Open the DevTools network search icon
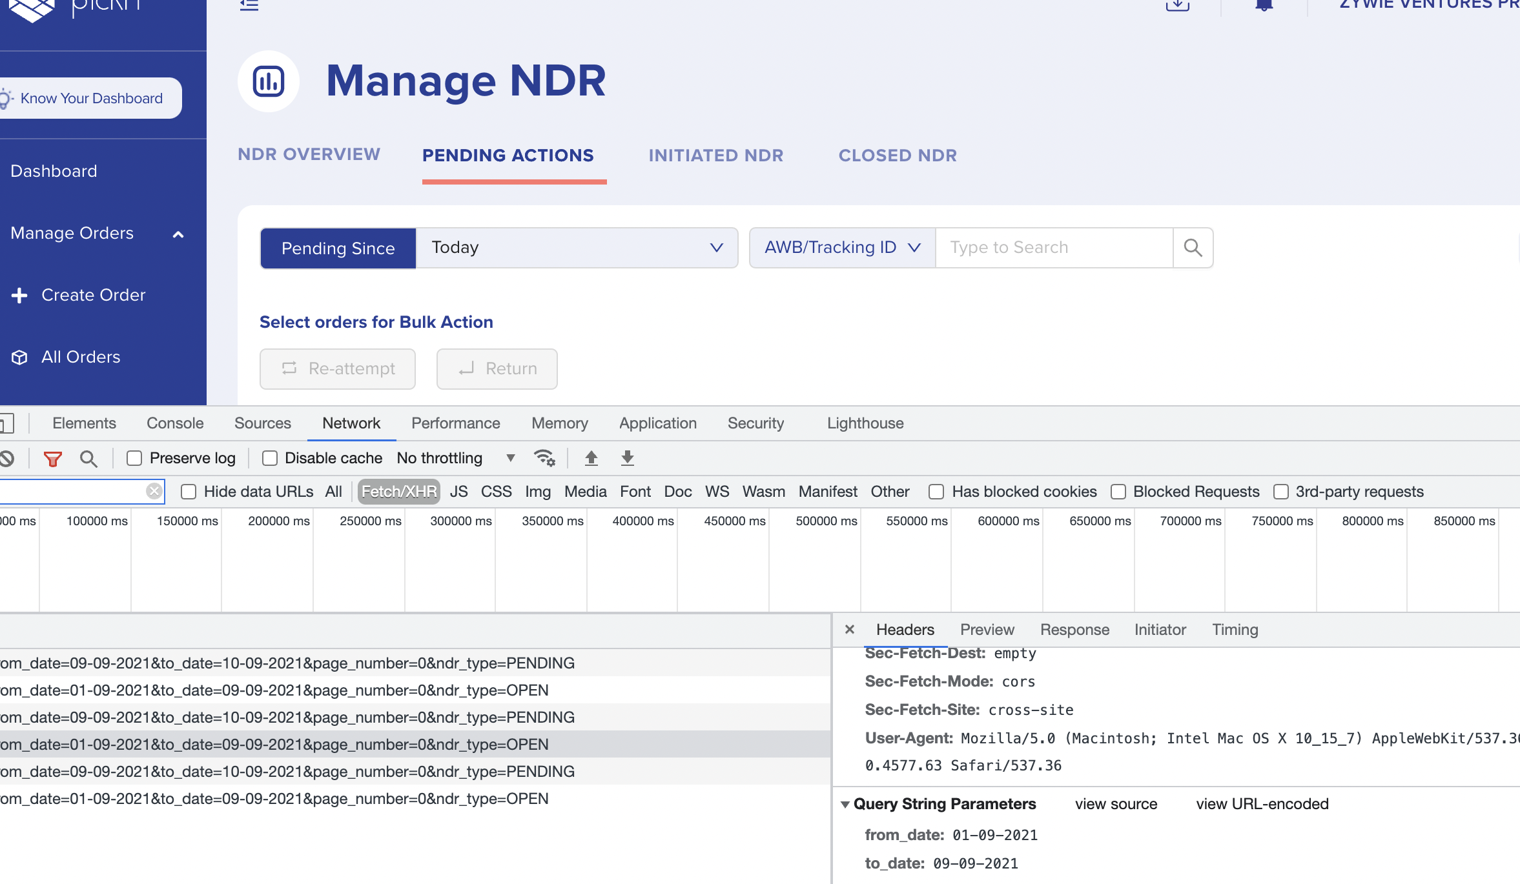 (88, 458)
